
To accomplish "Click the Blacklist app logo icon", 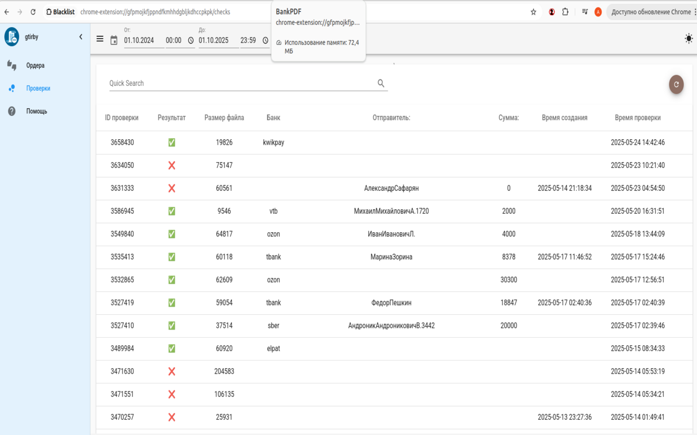I will click(x=12, y=36).
